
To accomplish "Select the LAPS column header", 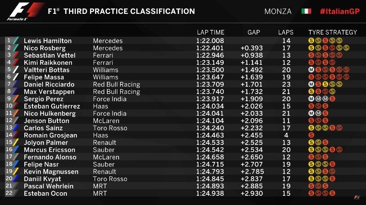I will click(x=286, y=32).
